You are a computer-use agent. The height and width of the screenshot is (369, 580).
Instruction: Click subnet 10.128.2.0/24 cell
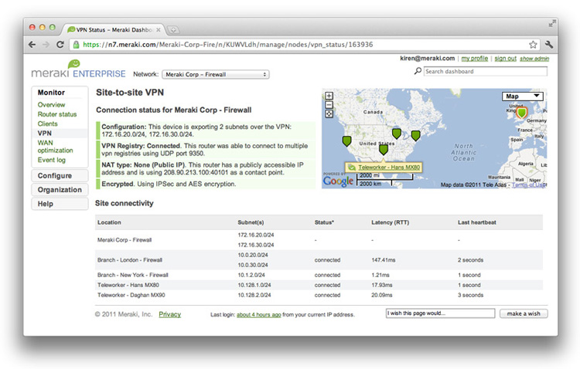click(x=254, y=295)
